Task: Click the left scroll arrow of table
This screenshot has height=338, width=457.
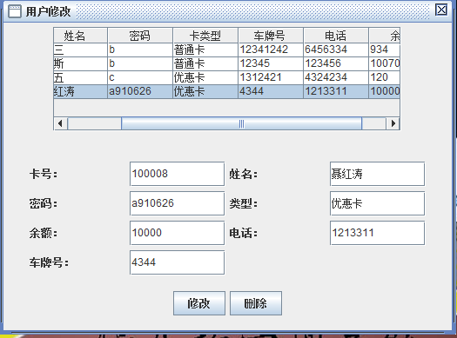Action: (x=61, y=123)
